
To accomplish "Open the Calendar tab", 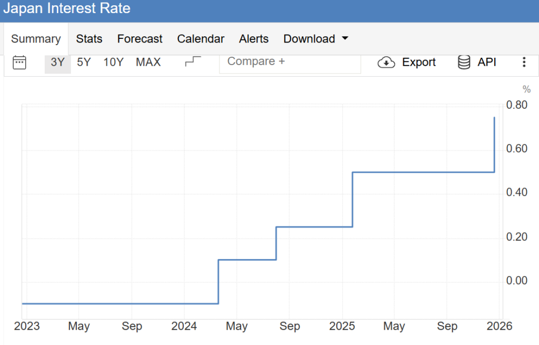I will [x=201, y=39].
